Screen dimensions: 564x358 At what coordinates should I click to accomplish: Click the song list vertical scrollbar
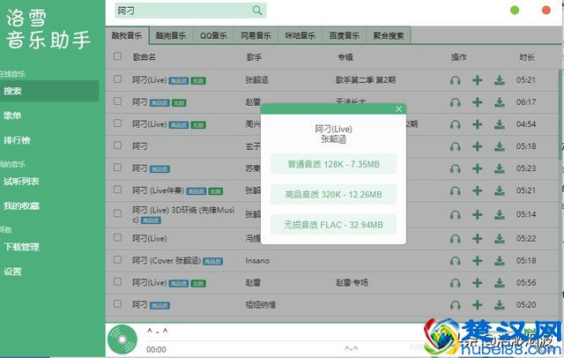pyautogui.click(x=560, y=116)
